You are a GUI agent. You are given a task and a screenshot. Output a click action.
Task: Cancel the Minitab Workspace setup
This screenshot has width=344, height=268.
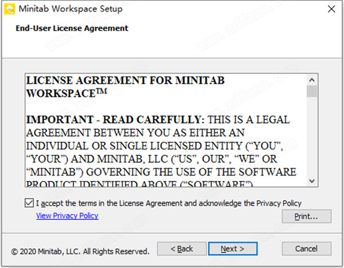pyautogui.click(x=307, y=248)
